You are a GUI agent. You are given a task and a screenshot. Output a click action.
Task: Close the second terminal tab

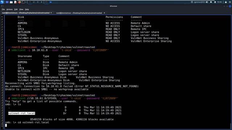coord(104,13)
